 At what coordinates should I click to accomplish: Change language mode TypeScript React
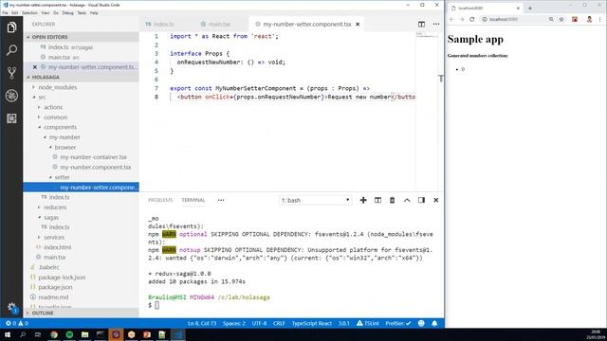pos(312,323)
